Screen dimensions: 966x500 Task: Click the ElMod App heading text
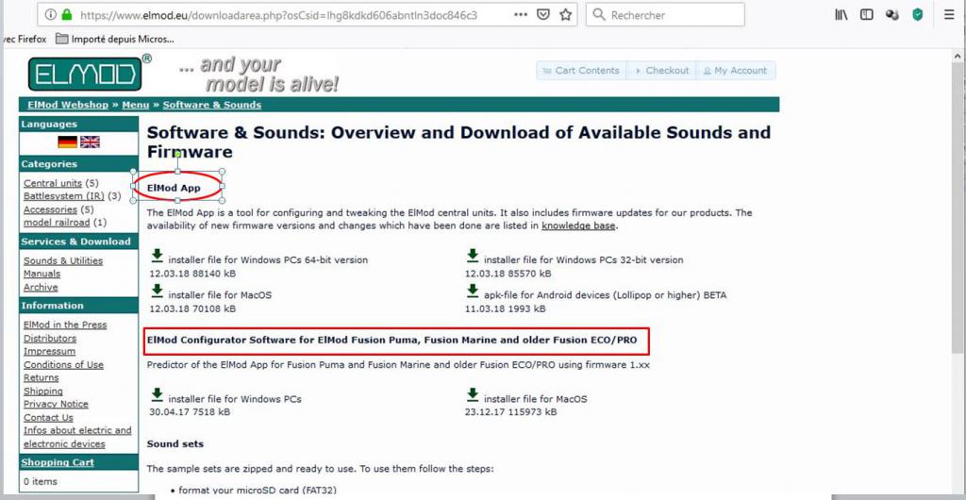(x=174, y=188)
